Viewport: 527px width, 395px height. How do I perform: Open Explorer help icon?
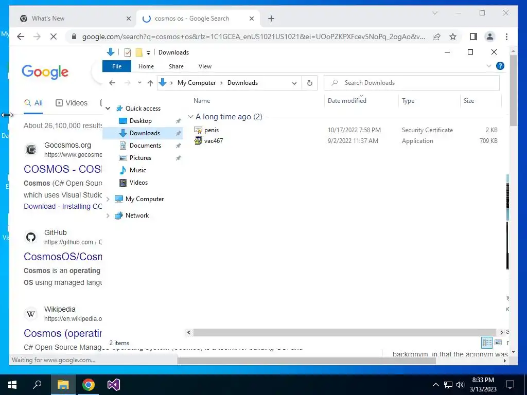pos(500,66)
